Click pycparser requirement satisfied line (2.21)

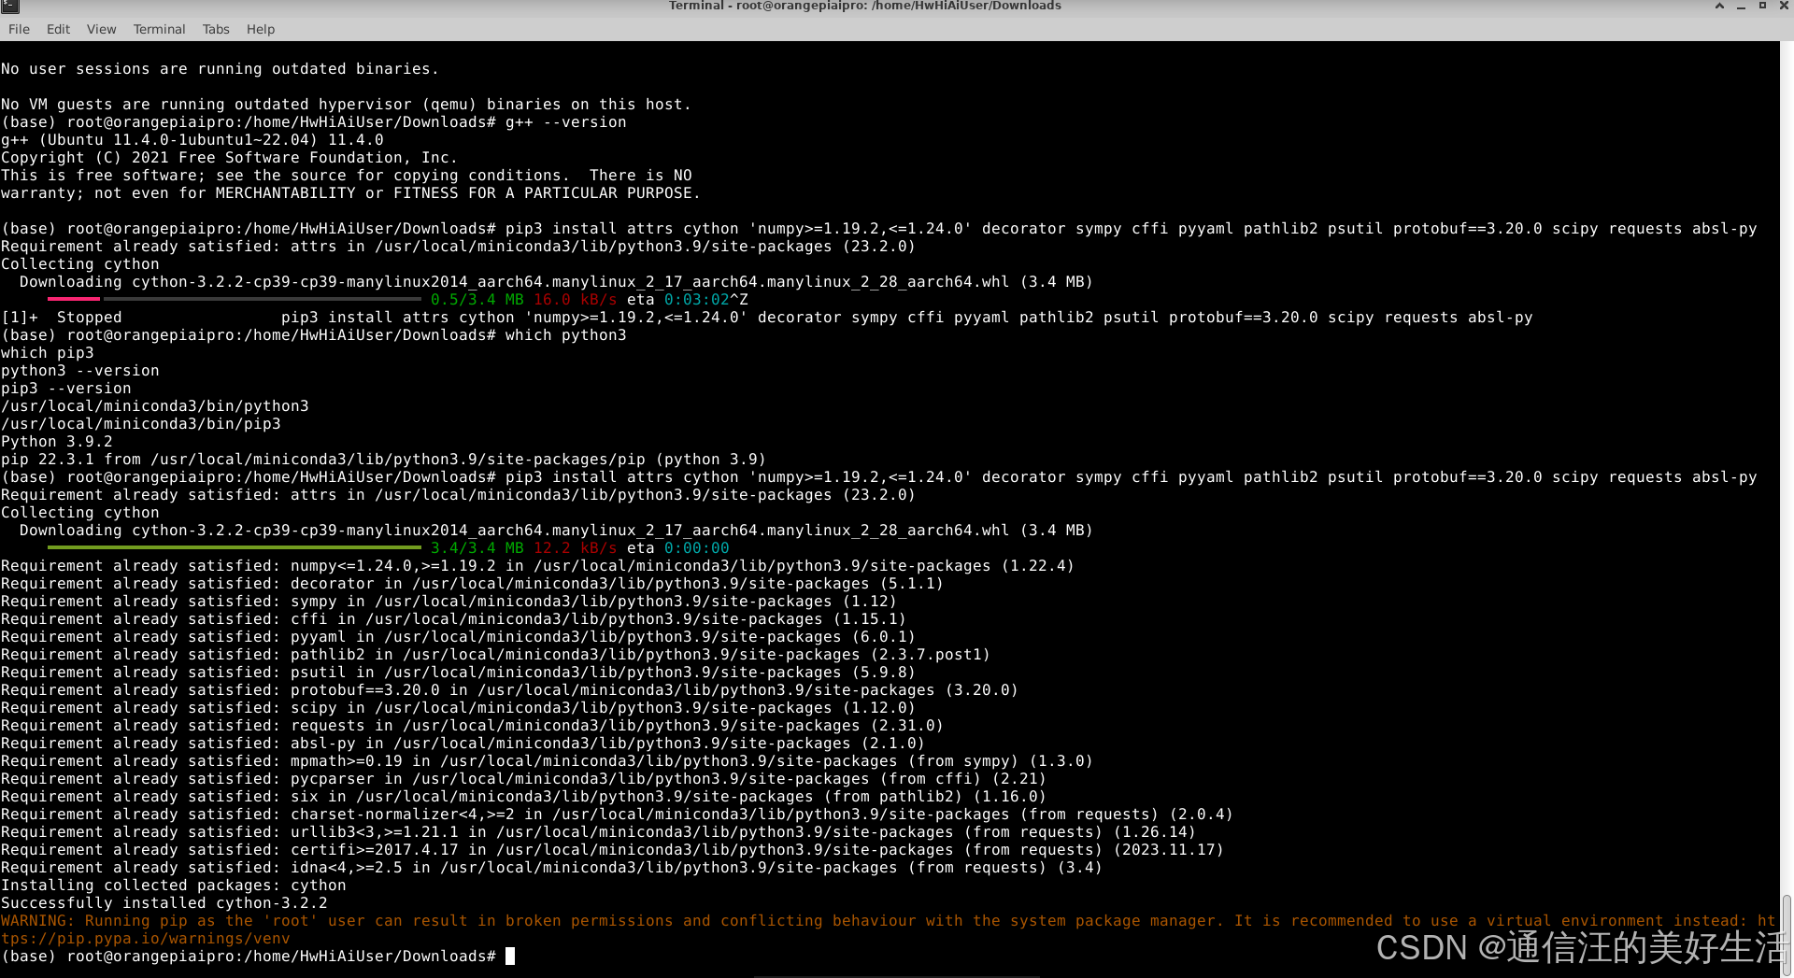pos(523,779)
